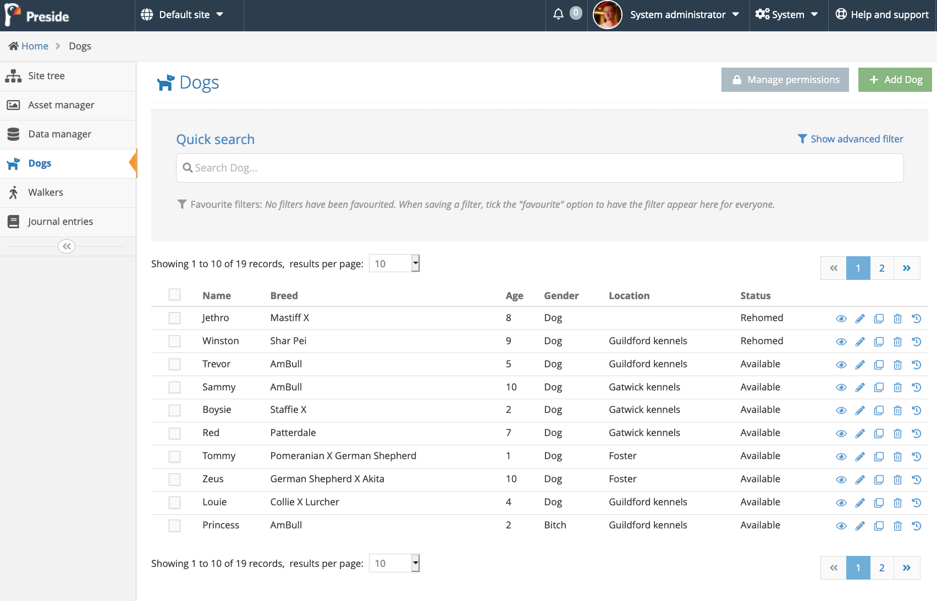Open the notifications bell icon
Image resolution: width=937 pixels, height=601 pixels.
point(558,14)
